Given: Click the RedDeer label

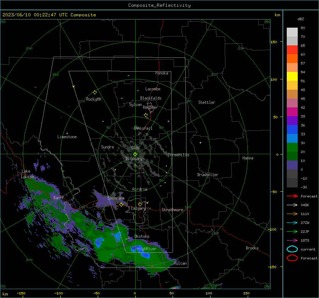Looking at the screenshot, I should (150, 107).
